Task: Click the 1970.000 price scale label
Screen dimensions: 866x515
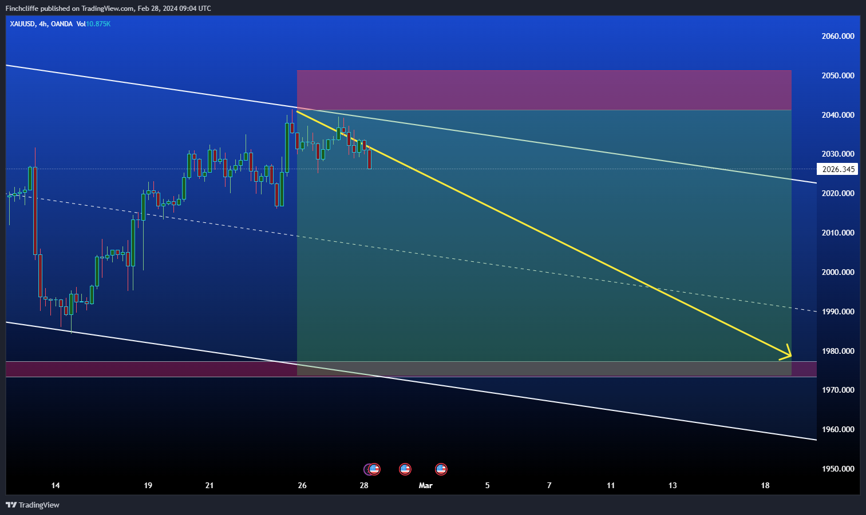Action: click(838, 390)
